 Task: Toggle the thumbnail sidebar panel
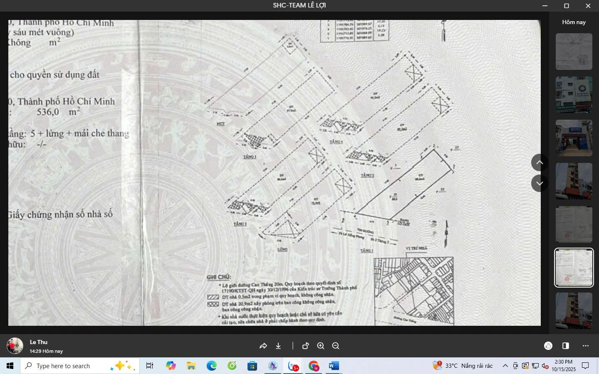(566, 346)
